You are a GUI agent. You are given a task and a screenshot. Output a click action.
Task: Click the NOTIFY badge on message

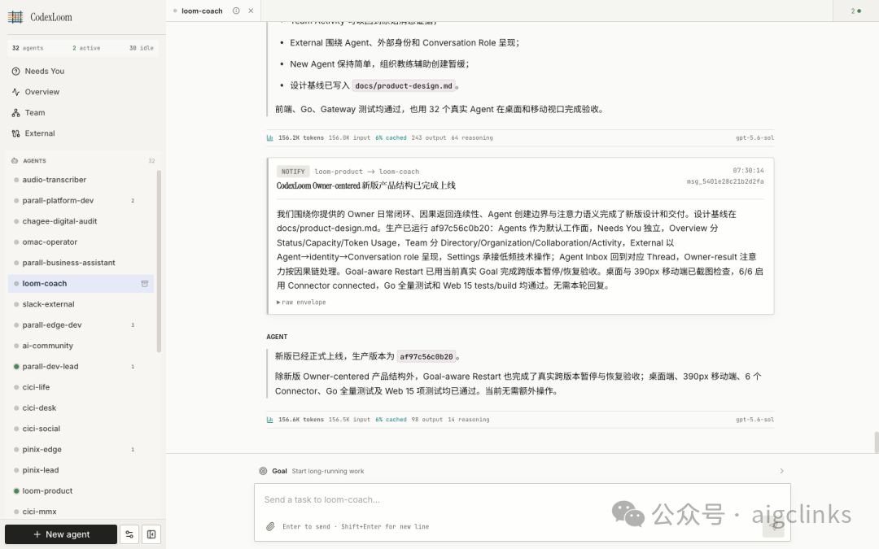click(293, 172)
